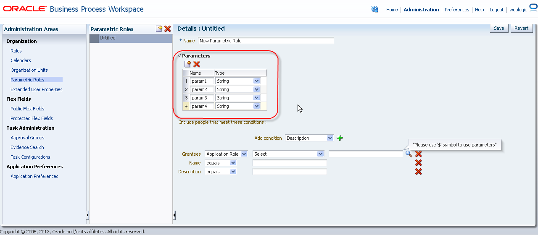
Task: Remove the Description condition row
Action: (x=418, y=172)
